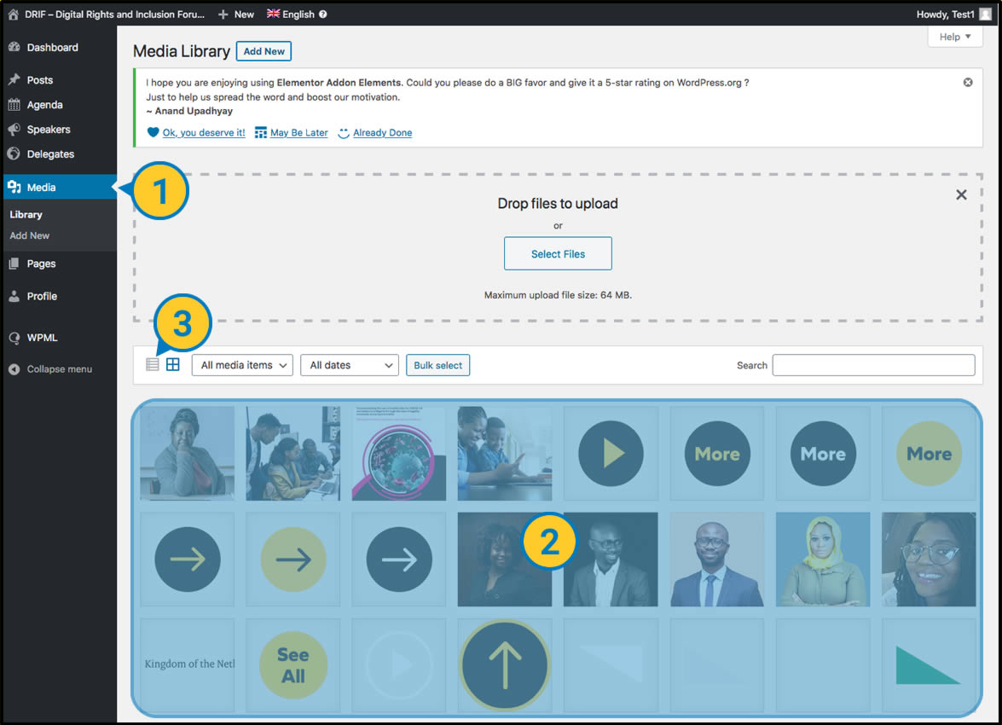This screenshot has width=1002, height=725.
Task: Click the media Search input field
Action: pos(873,365)
